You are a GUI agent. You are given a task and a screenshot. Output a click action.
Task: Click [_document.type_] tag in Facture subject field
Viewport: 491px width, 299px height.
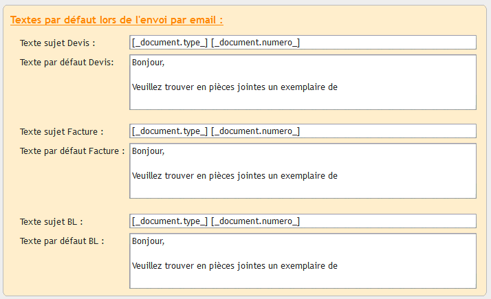[x=170, y=131]
